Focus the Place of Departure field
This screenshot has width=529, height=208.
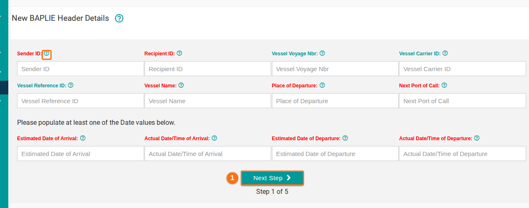[x=335, y=101]
